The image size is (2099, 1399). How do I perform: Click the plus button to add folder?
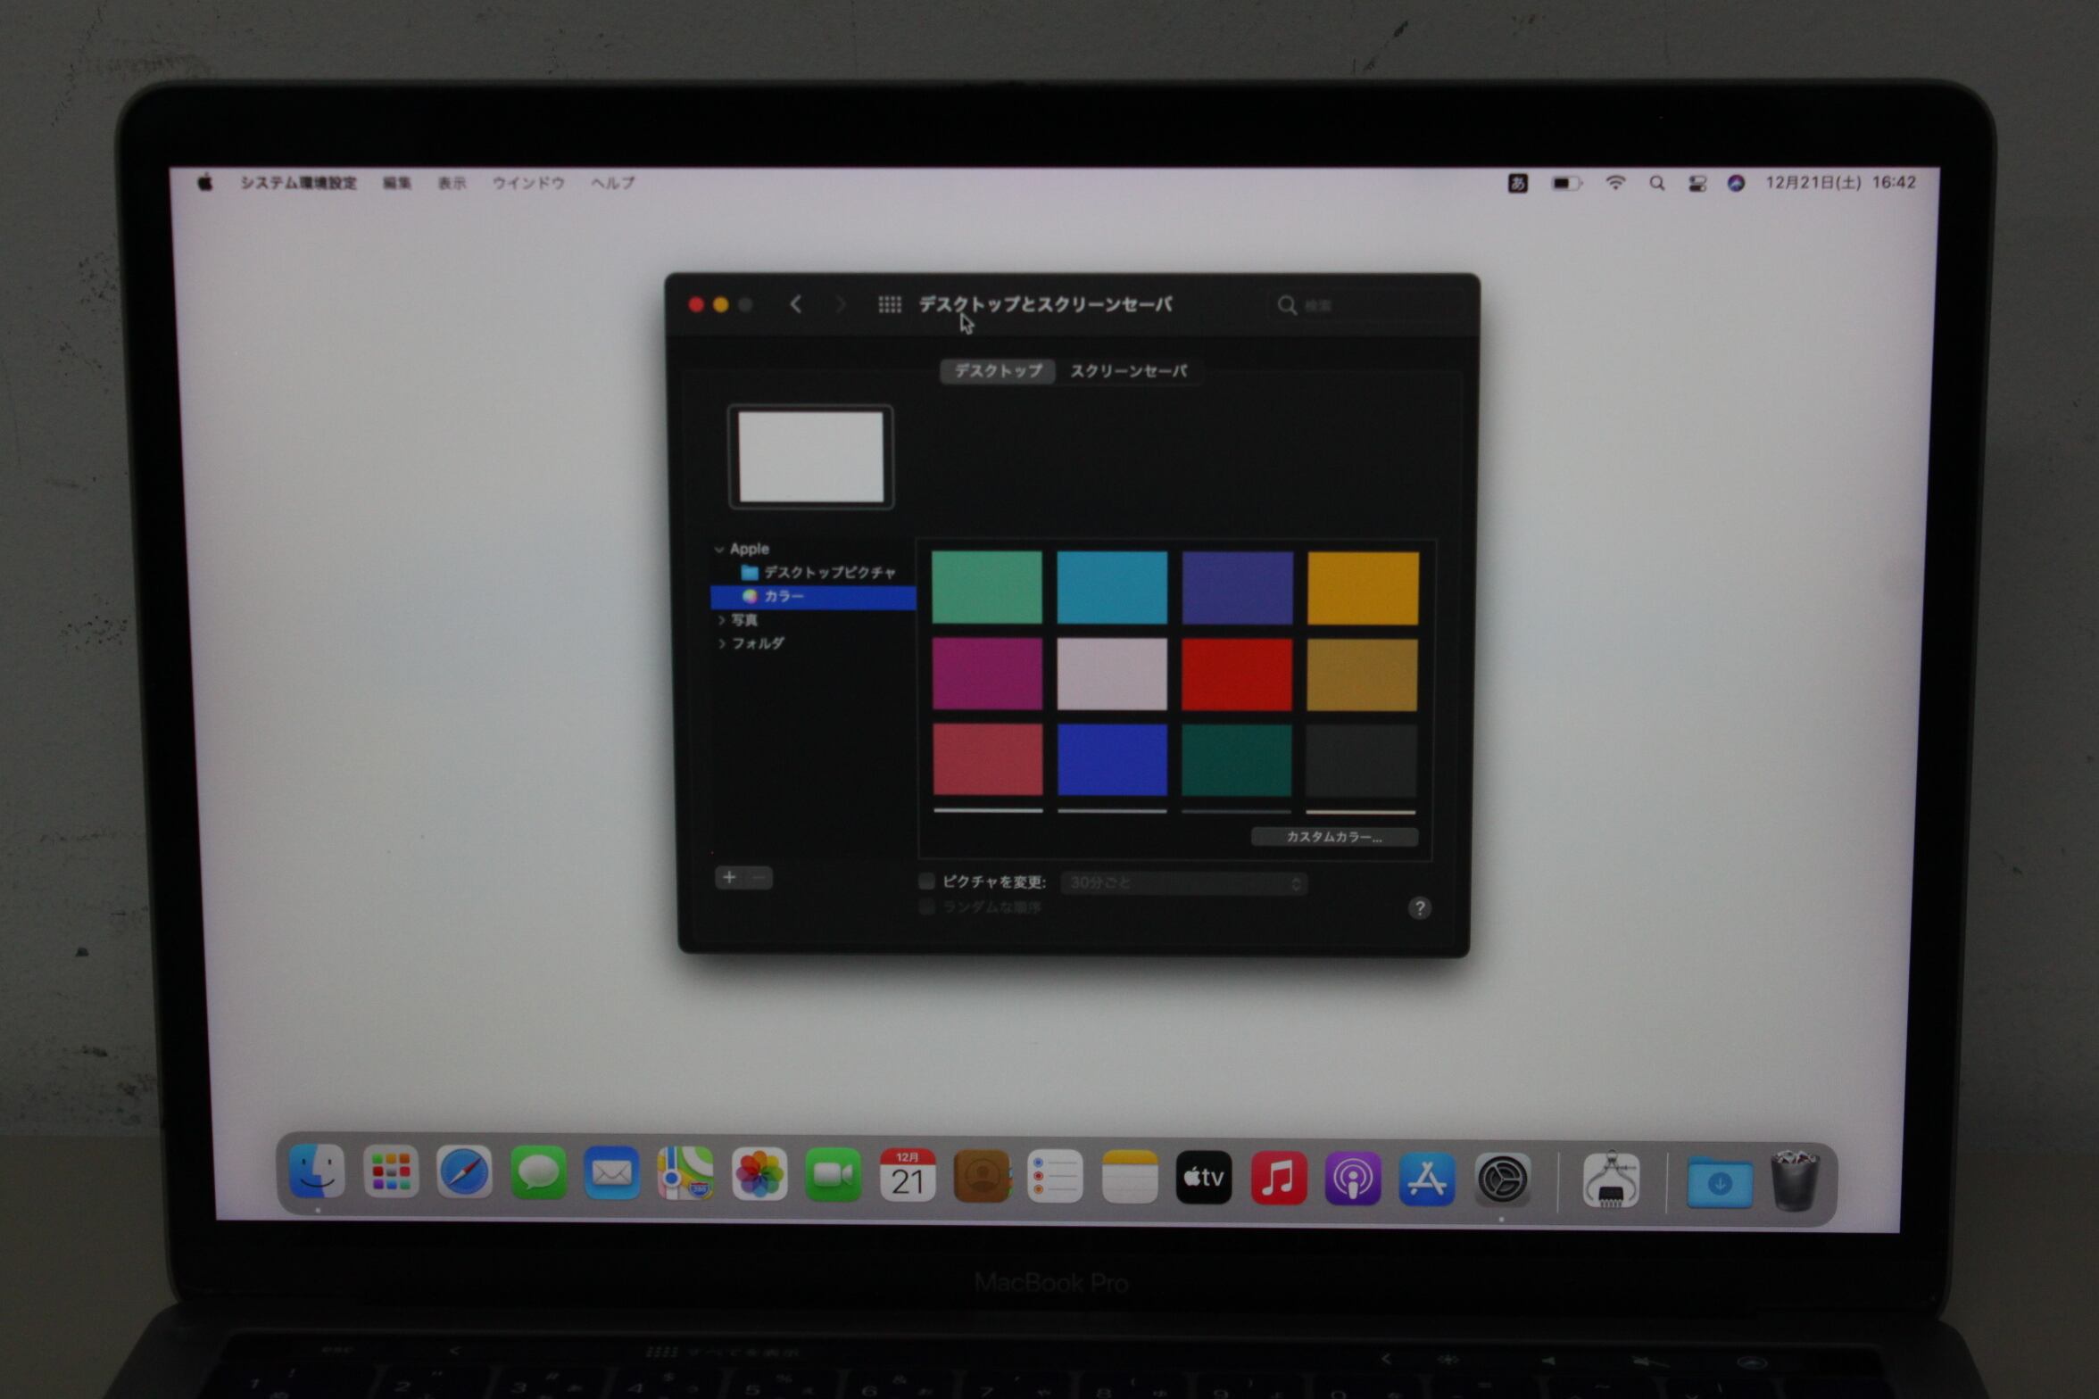coord(729,878)
